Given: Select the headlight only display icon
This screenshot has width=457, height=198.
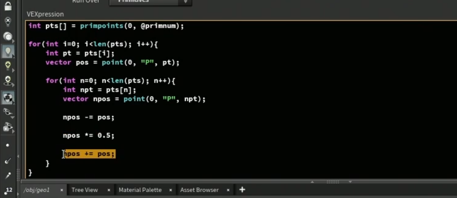Looking at the screenshot, I should pos(8,37).
